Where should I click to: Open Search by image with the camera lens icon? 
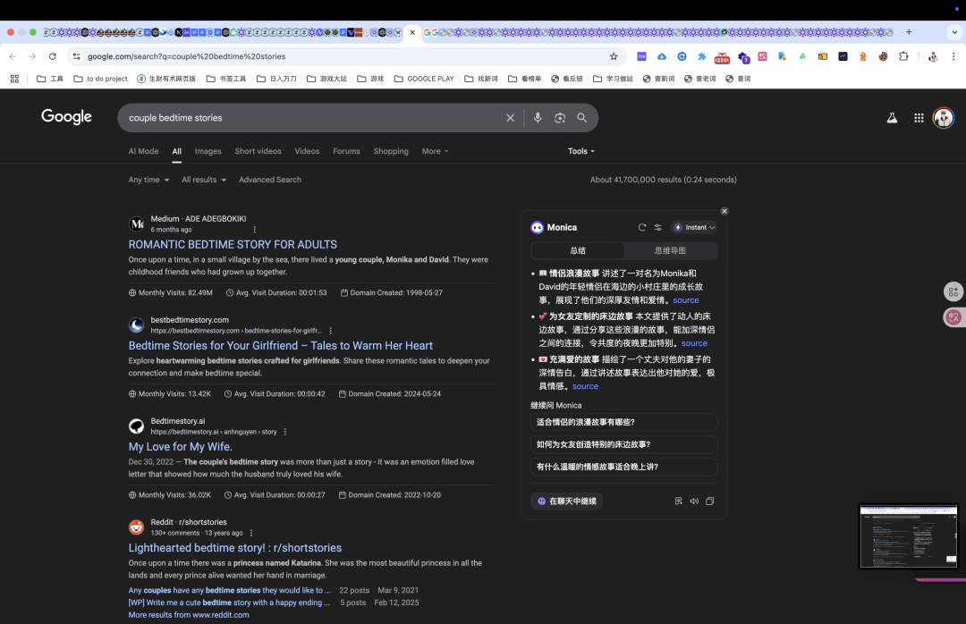point(560,118)
